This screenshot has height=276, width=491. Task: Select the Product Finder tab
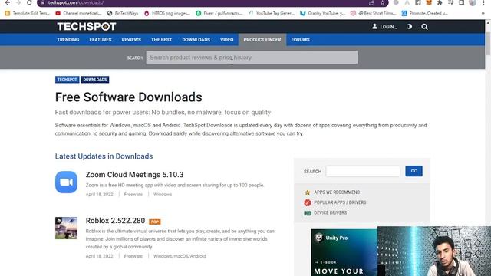click(x=262, y=40)
